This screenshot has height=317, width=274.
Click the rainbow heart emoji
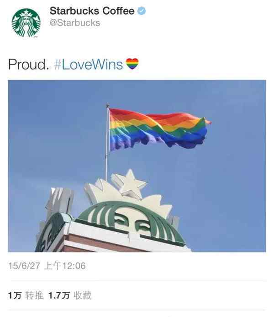pos(132,64)
